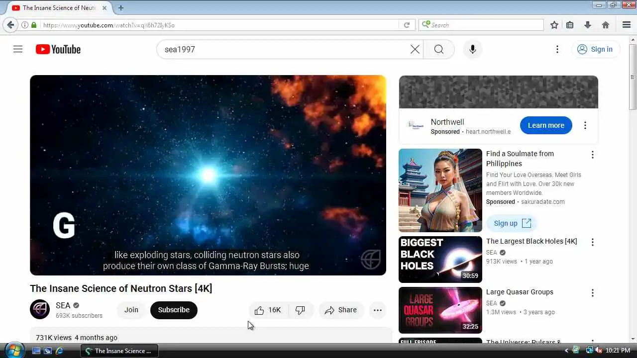Click Sign up on the sakuradate ad
637x358 pixels.
pos(512,223)
